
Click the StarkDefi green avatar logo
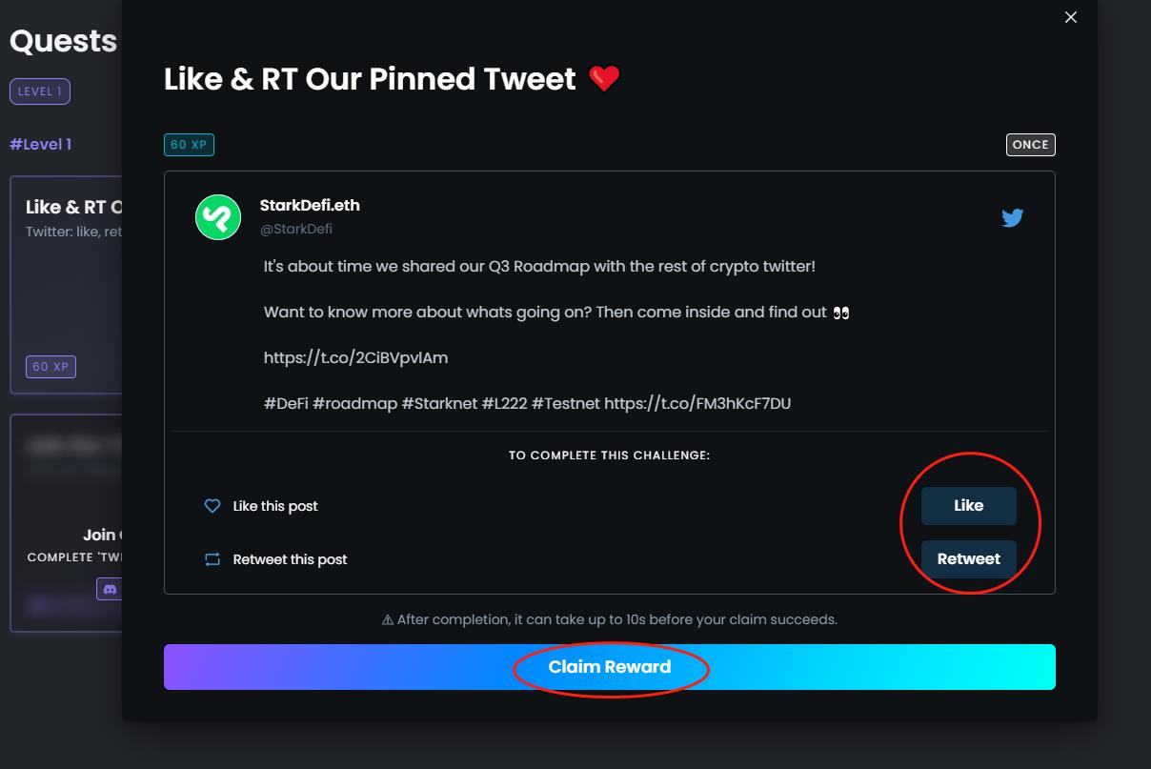218,217
